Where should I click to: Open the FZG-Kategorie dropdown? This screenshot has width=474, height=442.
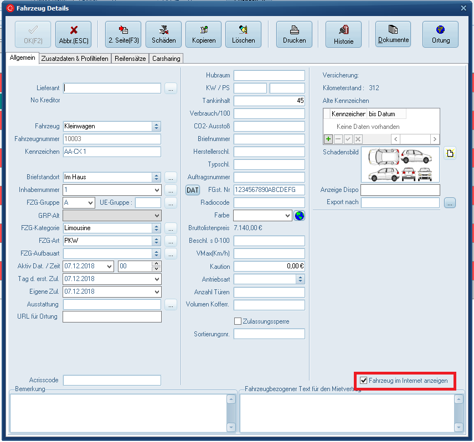(x=157, y=228)
